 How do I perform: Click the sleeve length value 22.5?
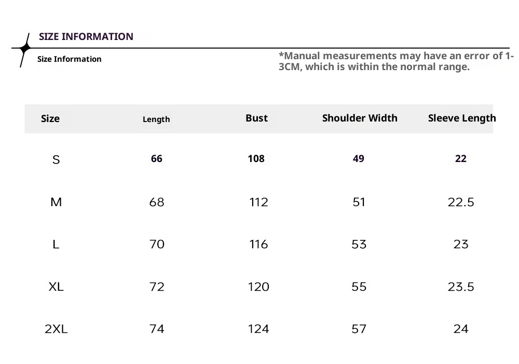(x=461, y=202)
